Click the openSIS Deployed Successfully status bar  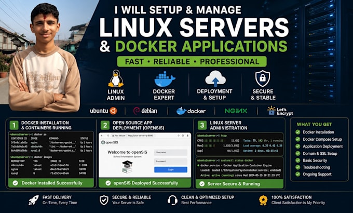point(145,183)
